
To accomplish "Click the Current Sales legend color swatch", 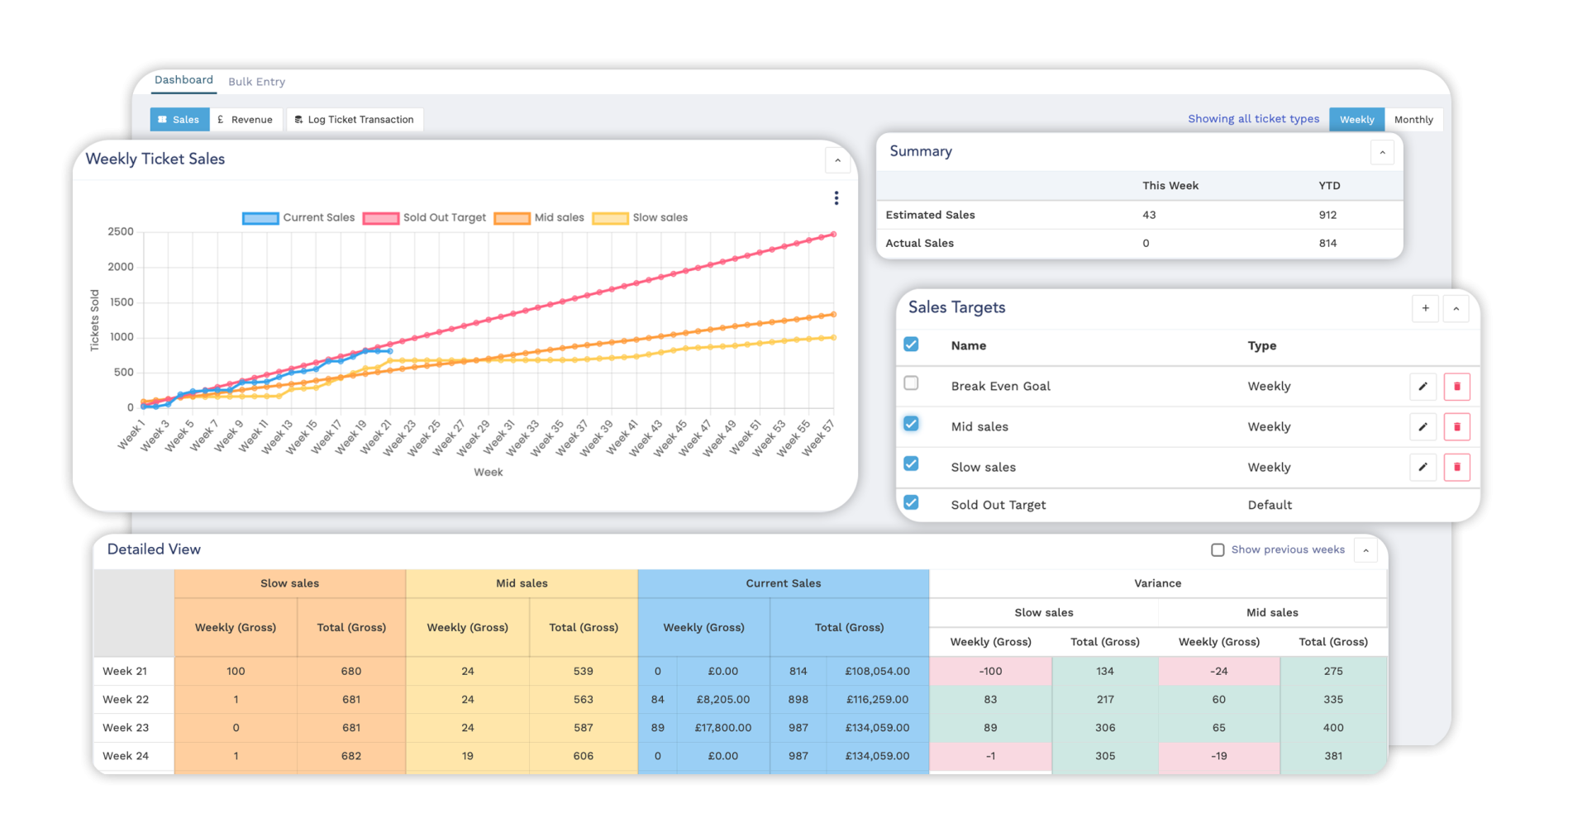I will click(x=260, y=217).
